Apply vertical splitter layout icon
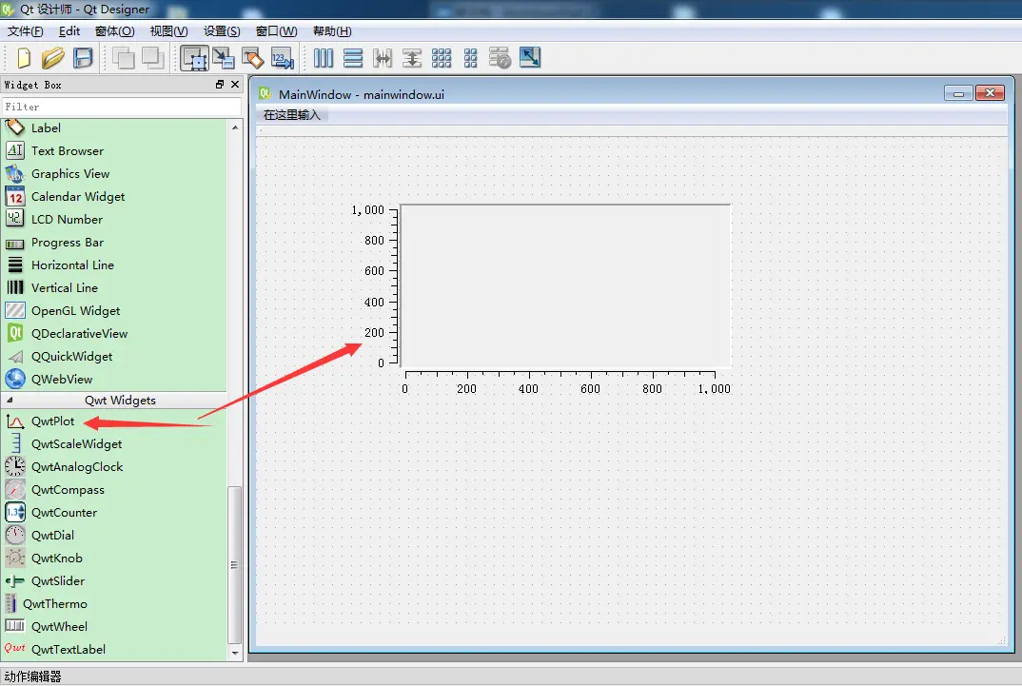 pos(412,58)
